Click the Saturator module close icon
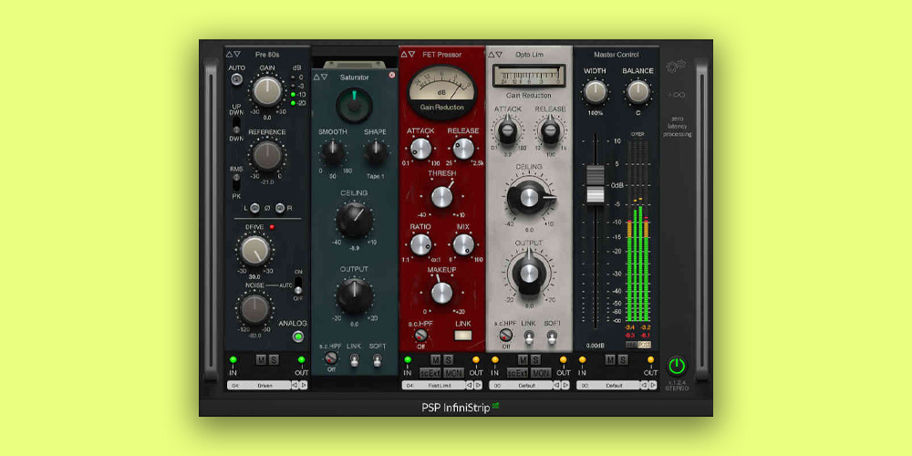912x456 pixels. [x=392, y=76]
